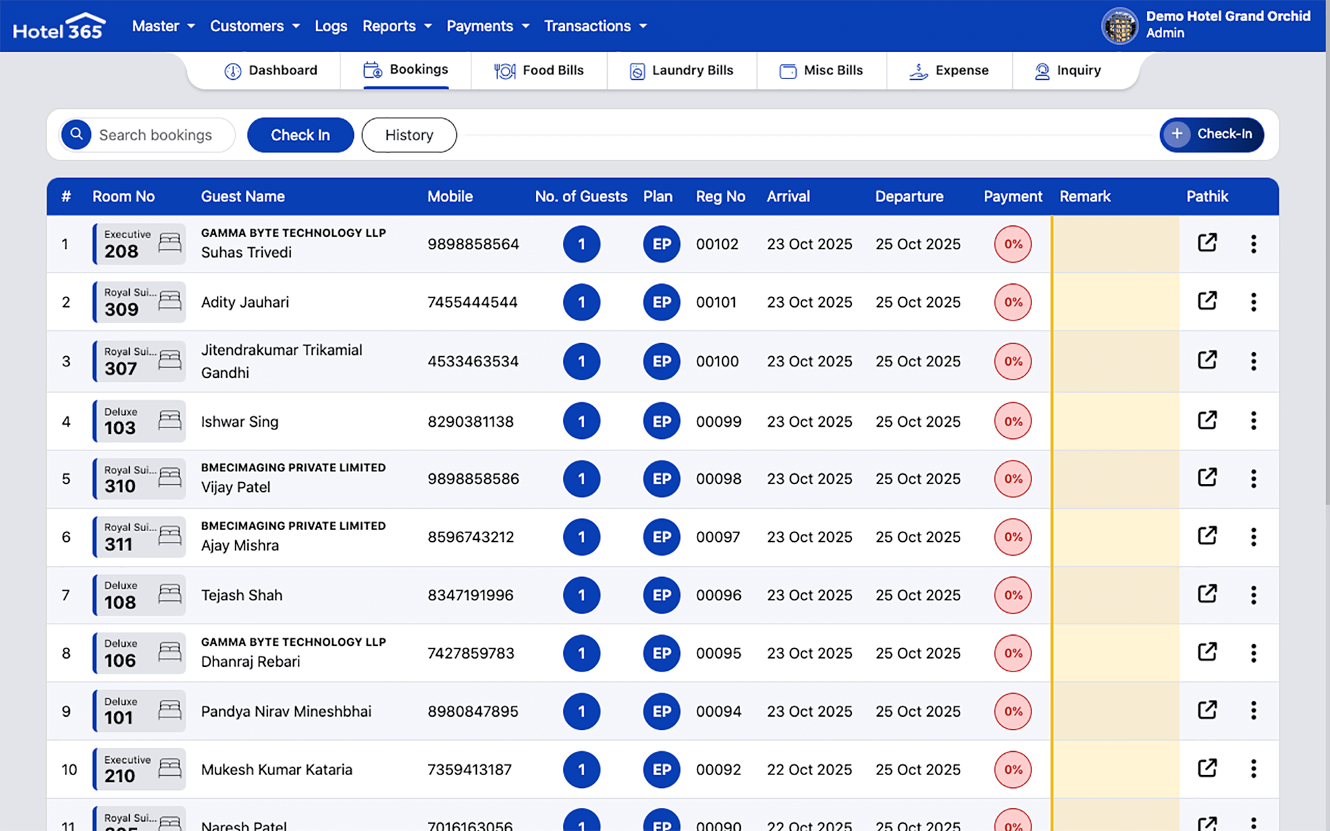
Task: Click the plus Check-In button
Action: pyautogui.click(x=1211, y=134)
